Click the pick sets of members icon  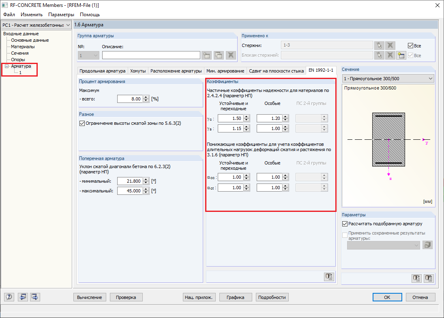379,55
